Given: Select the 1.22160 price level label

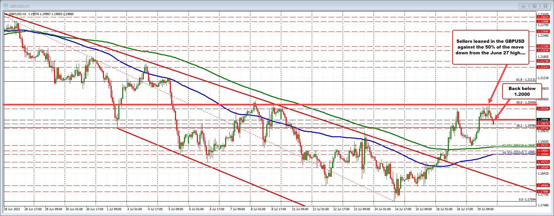Looking at the screenshot, I should pyautogui.click(x=543, y=46).
